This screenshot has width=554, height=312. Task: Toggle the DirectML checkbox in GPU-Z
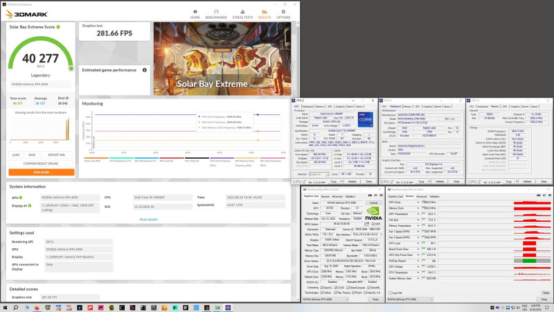(x=368, y=288)
